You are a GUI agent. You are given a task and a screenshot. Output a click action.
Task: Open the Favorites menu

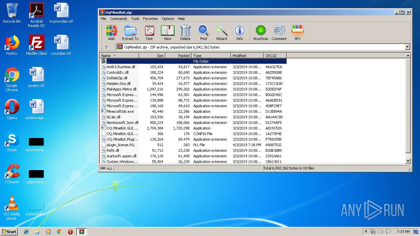pos(150,19)
